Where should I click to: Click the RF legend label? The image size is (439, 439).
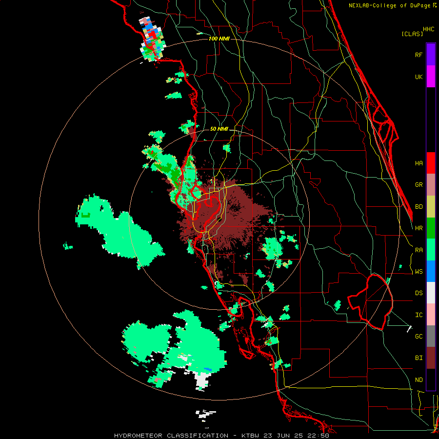click(419, 55)
